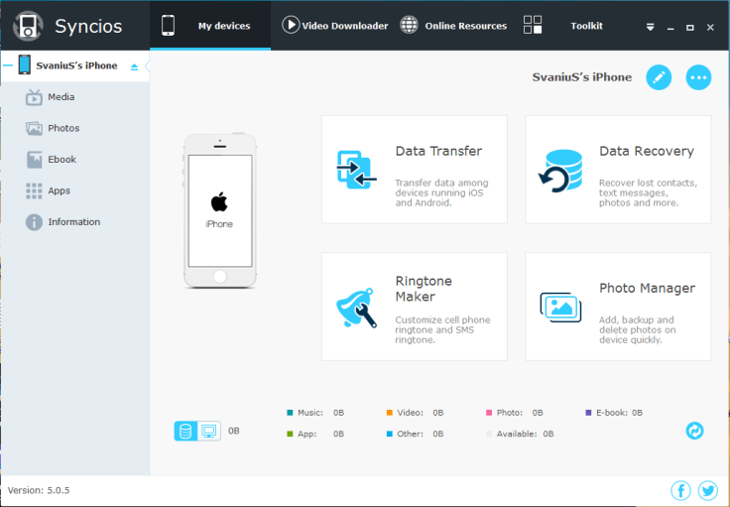Click the Data Recovery database icon
The width and height of the screenshot is (730, 507).
tap(560, 169)
